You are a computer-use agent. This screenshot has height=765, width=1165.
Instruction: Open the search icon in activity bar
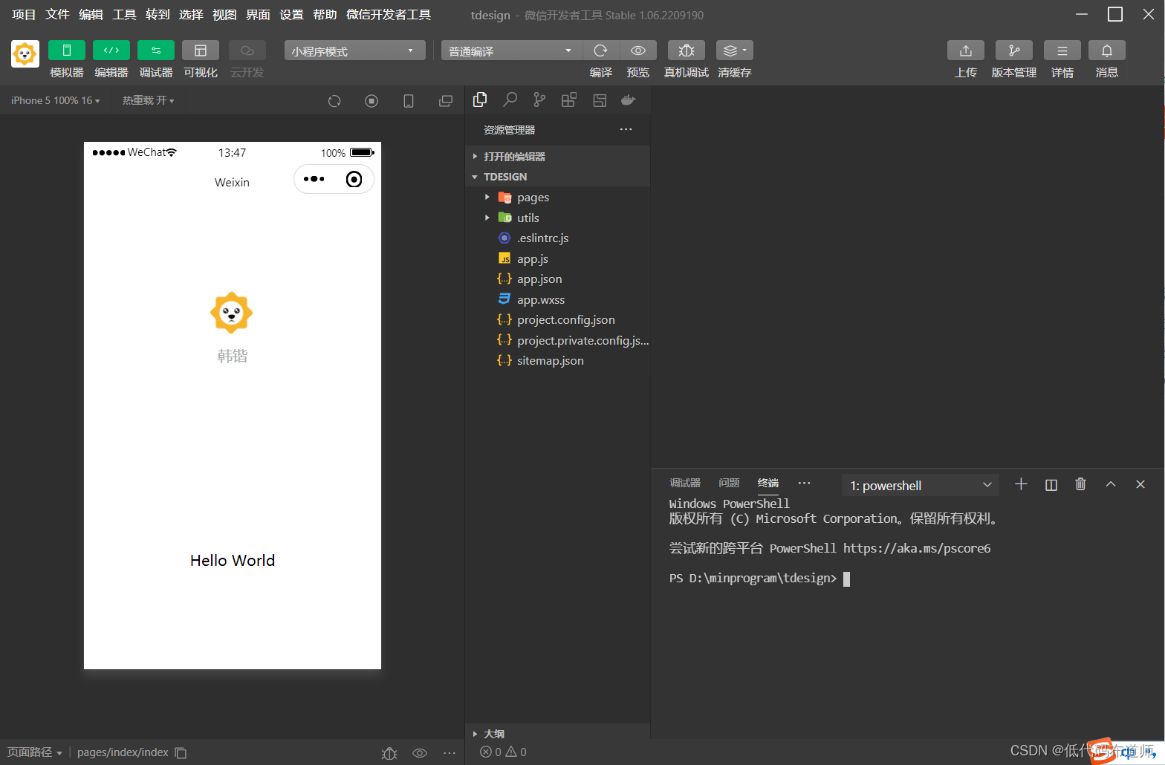click(510, 100)
